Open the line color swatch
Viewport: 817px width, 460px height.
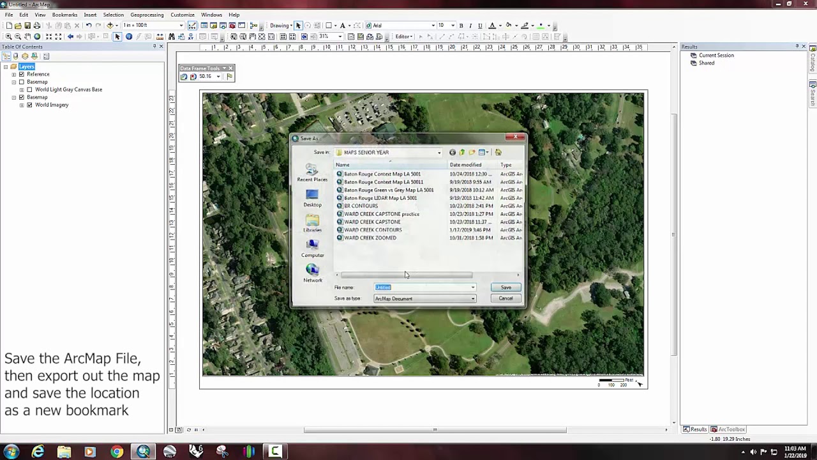click(525, 26)
